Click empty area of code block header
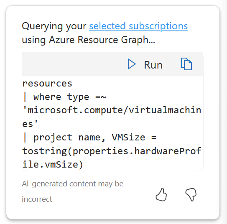227x224 pixels. [x=72, y=64]
